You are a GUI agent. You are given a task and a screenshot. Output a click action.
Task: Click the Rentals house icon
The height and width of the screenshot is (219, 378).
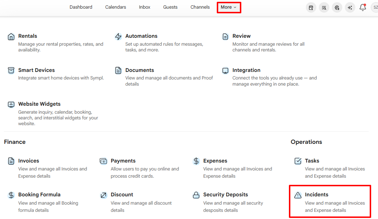(11, 37)
